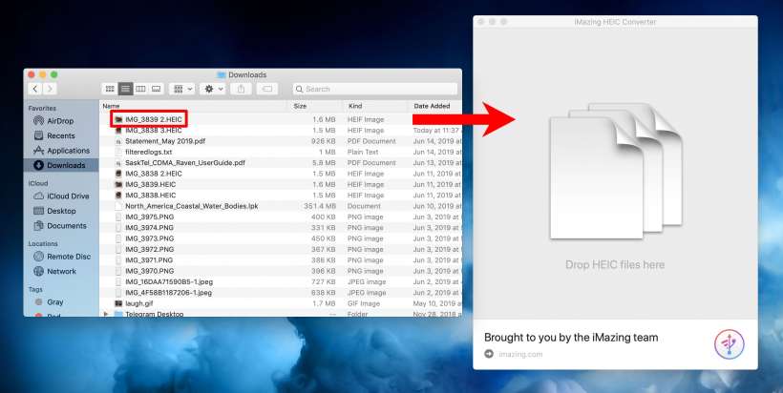Click the iMazing logo icon

pyautogui.click(x=729, y=344)
